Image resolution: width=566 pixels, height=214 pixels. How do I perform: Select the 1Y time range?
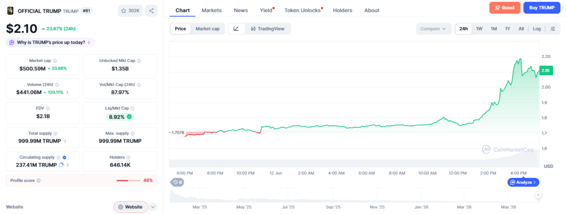(508, 29)
